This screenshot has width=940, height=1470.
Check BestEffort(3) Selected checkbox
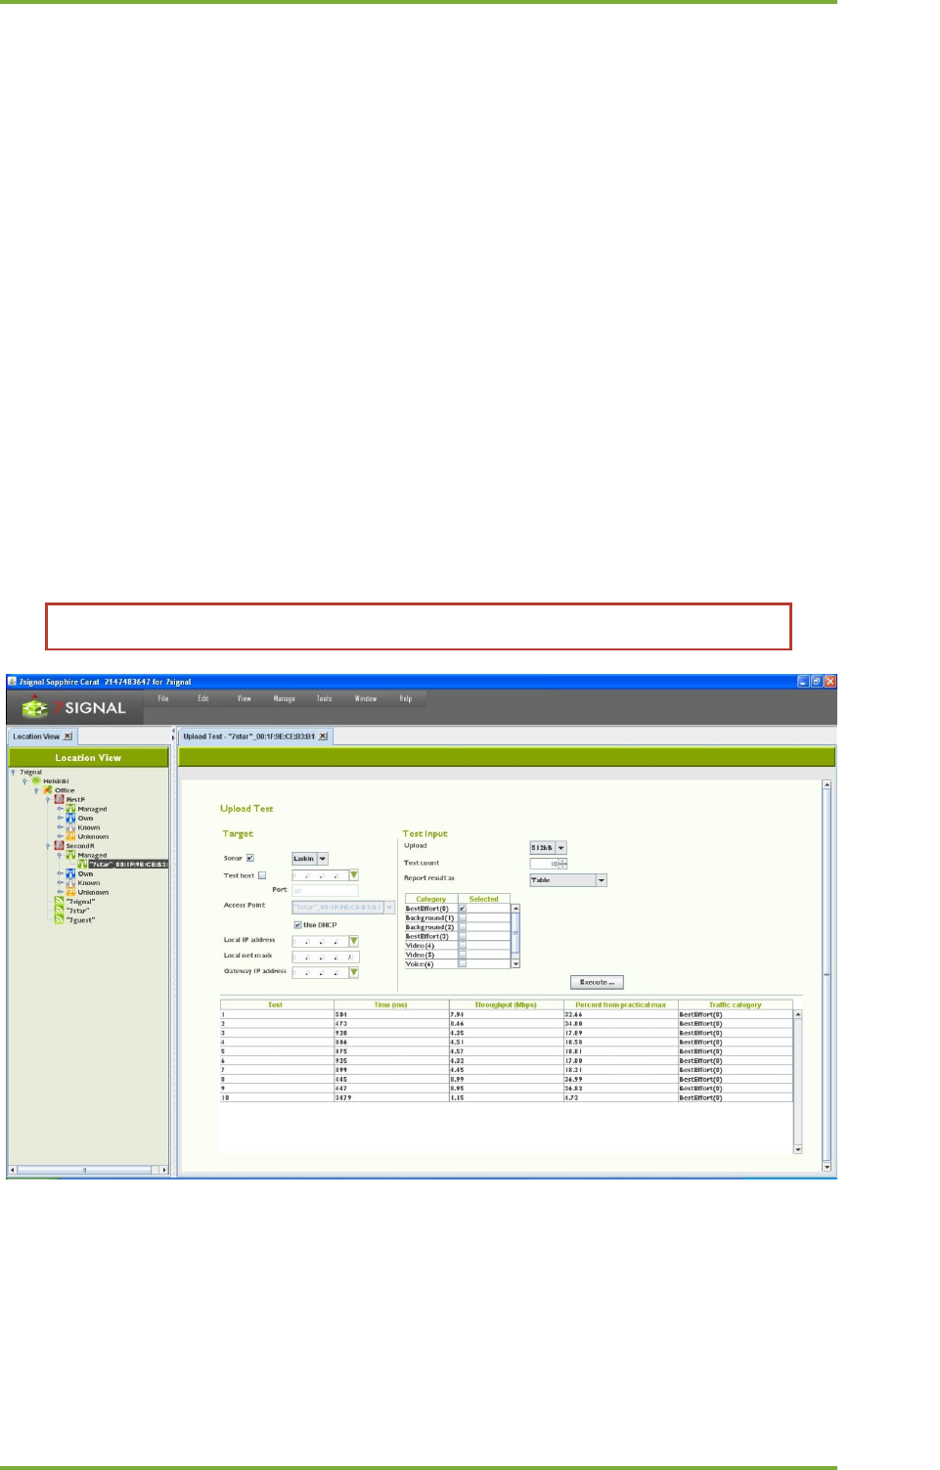click(463, 936)
